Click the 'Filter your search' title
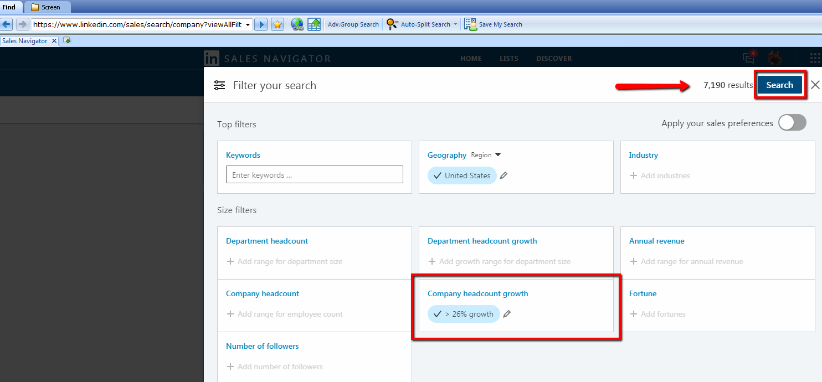Image resolution: width=822 pixels, height=382 pixels. tap(275, 85)
